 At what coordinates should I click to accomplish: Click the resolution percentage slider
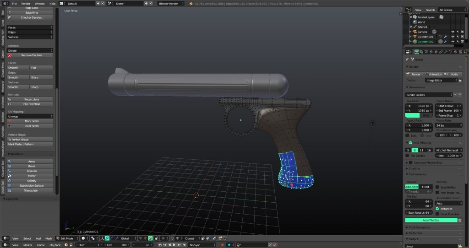pyautogui.click(x=419, y=115)
